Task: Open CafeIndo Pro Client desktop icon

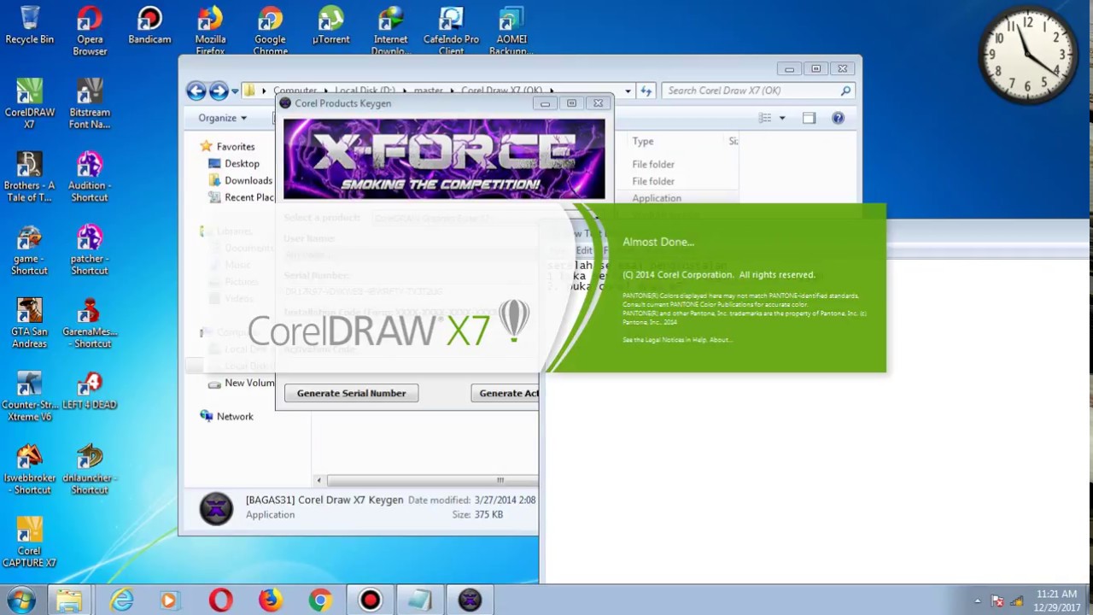Action: [451, 30]
